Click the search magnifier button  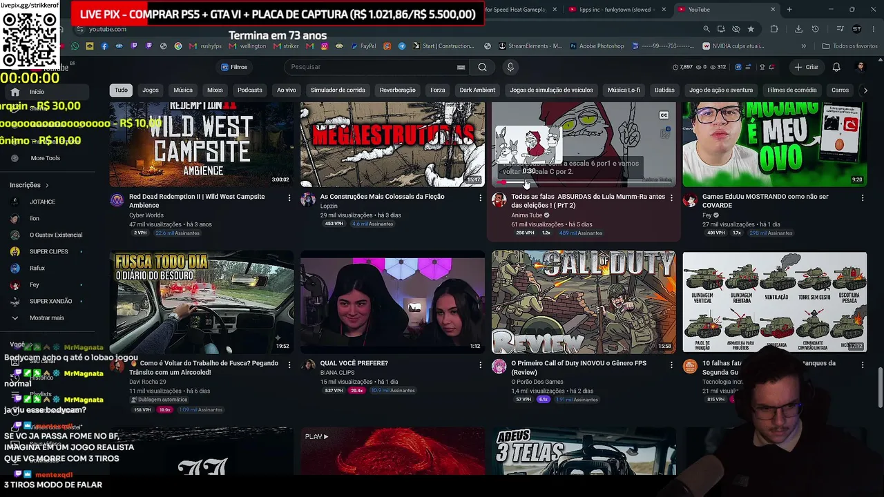482,67
